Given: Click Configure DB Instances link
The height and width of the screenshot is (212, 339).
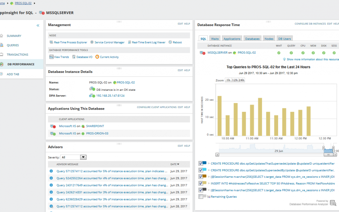Looking at the screenshot, I should (310, 24).
